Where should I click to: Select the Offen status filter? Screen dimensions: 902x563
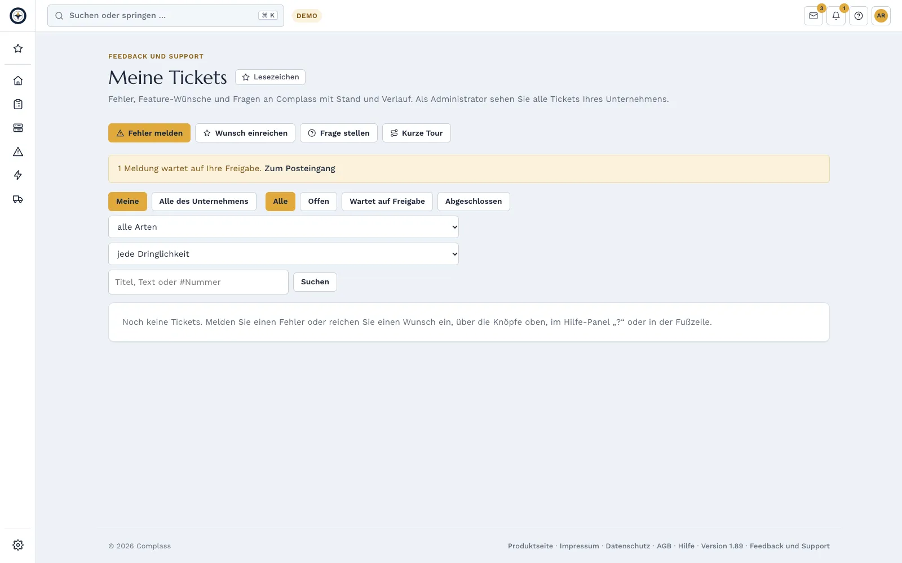(x=319, y=202)
